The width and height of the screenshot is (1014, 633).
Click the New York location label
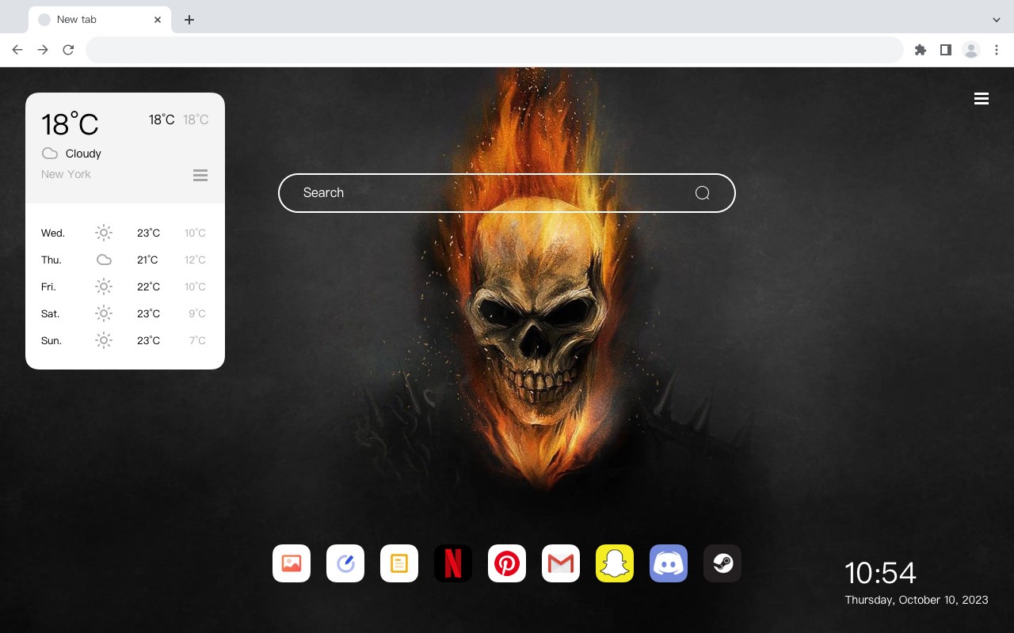tap(66, 174)
